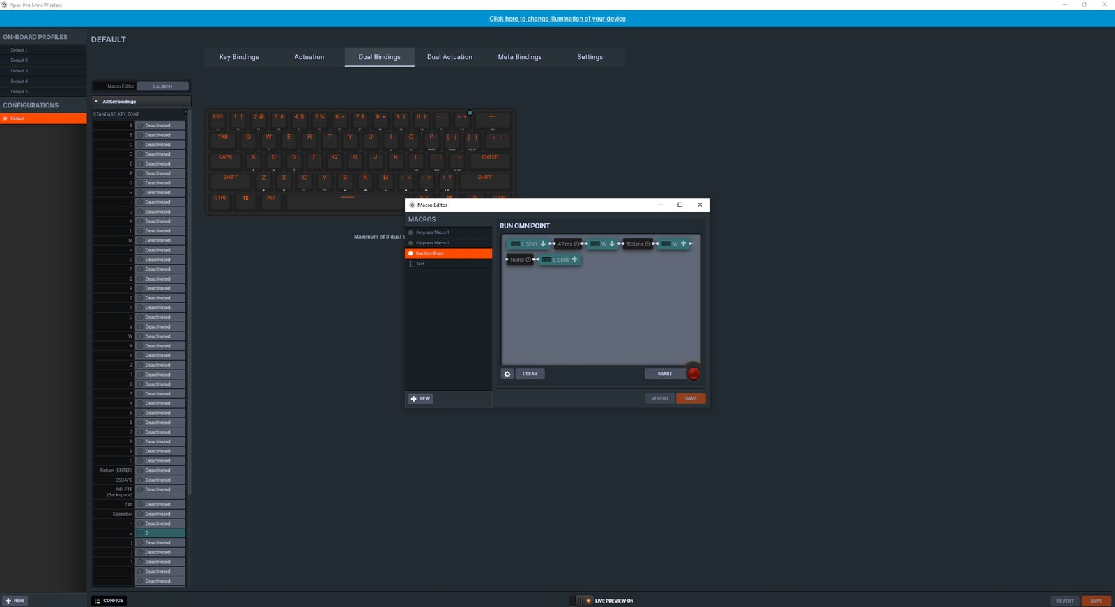Click the clock icon on 47 ms delay
The image size is (1115, 607).
[x=576, y=244]
